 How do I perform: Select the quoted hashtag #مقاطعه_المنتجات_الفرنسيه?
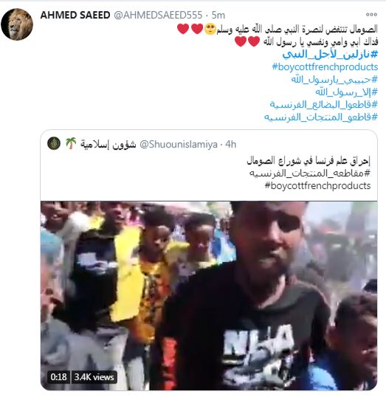(310, 173)
